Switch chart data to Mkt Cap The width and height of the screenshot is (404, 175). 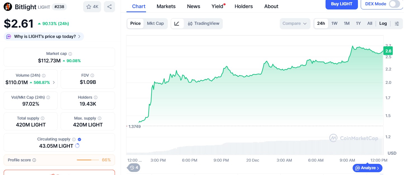click(156, 23)
